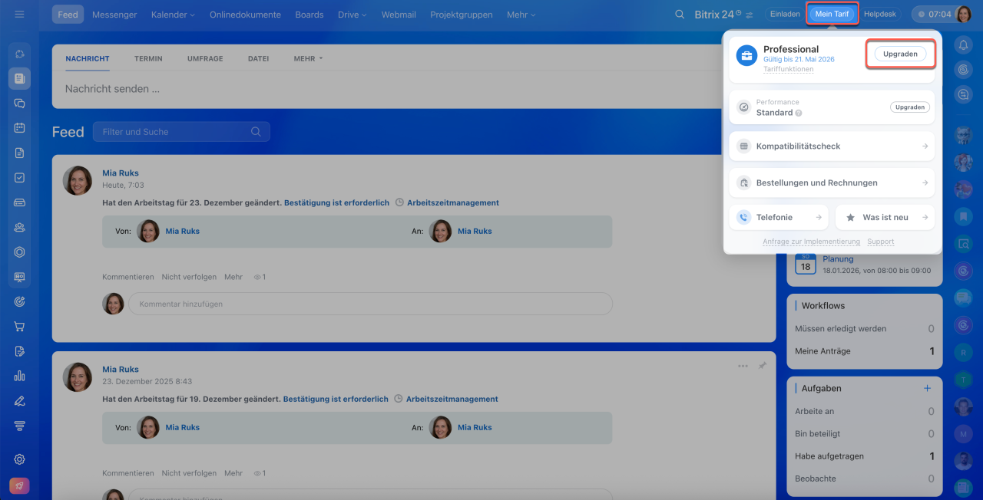Expand MEHR dropdown in the post composer

pyautogui.click(x=308, y=58)
